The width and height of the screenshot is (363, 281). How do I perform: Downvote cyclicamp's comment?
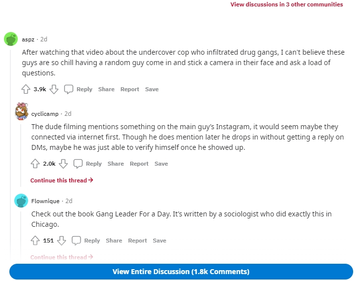click(63, 164)
